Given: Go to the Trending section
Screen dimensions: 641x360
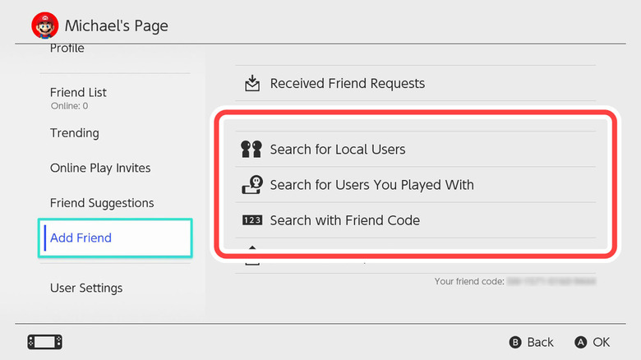Looking at the screenshot, I should (x=74, y=133).
